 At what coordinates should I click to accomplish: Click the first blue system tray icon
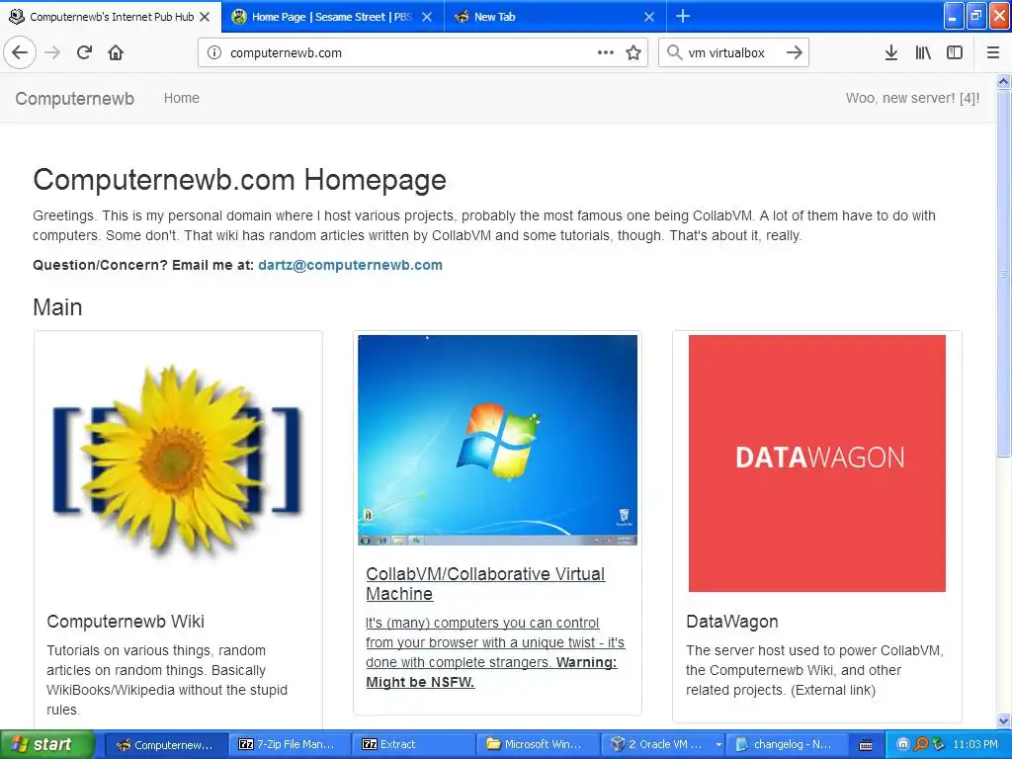point(903,744)
